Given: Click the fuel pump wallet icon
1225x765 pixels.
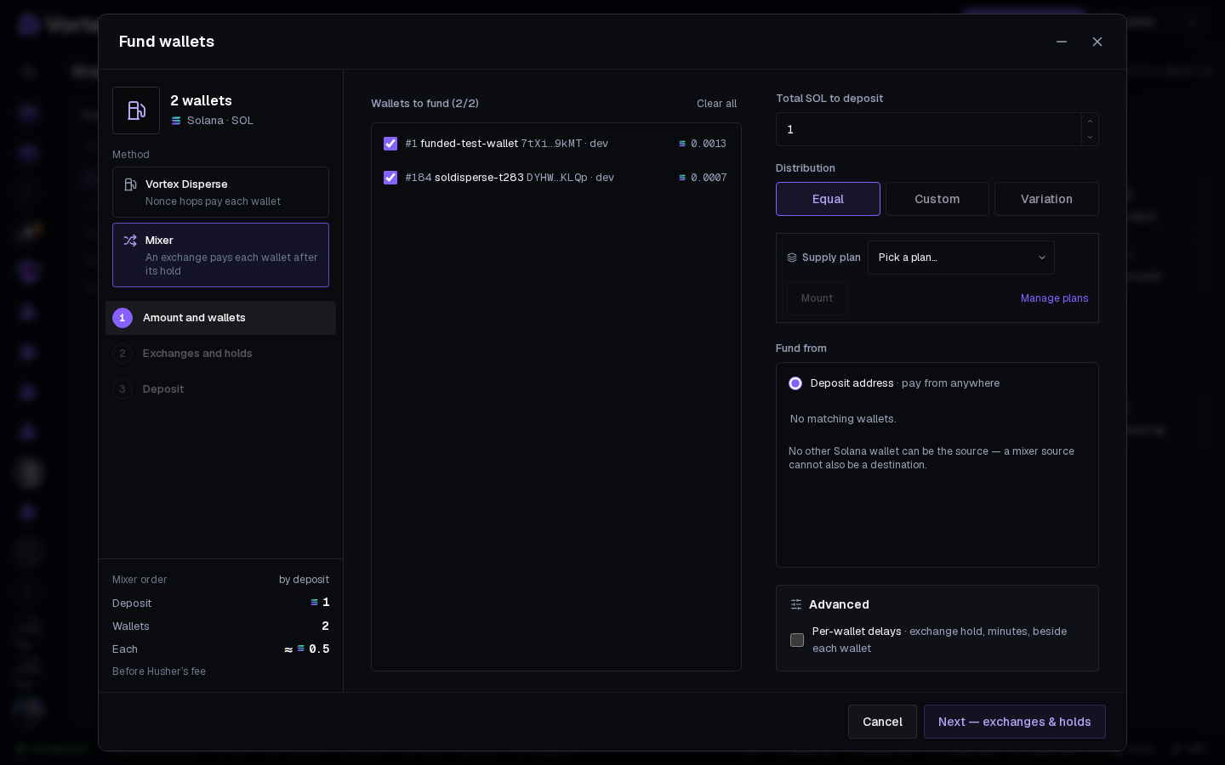Looking at the screenshot, I should point(136,110).
